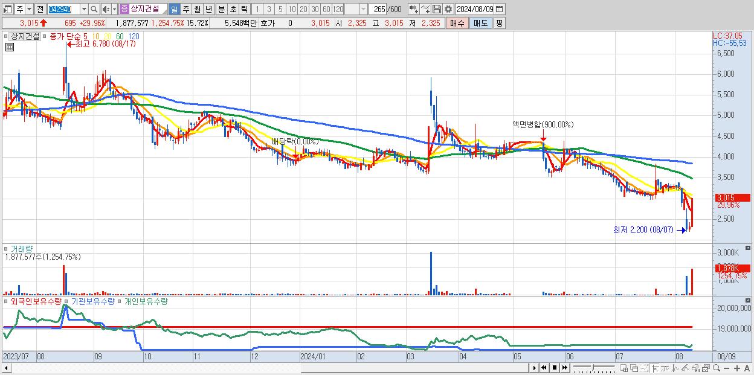Search stocks with the magnifier icon
The image size is (754, 375).
point(94,9)
